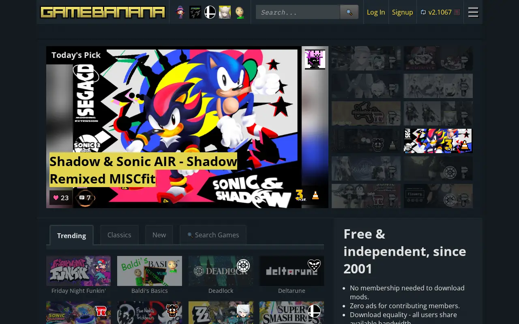
Task: Like Today's Pick via the heart count
Action: tap(61, 198)
